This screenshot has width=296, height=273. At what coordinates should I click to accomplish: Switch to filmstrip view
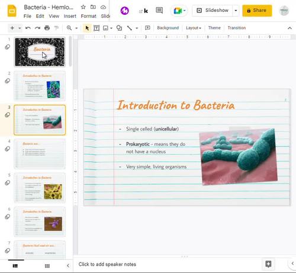click(15, 266)
